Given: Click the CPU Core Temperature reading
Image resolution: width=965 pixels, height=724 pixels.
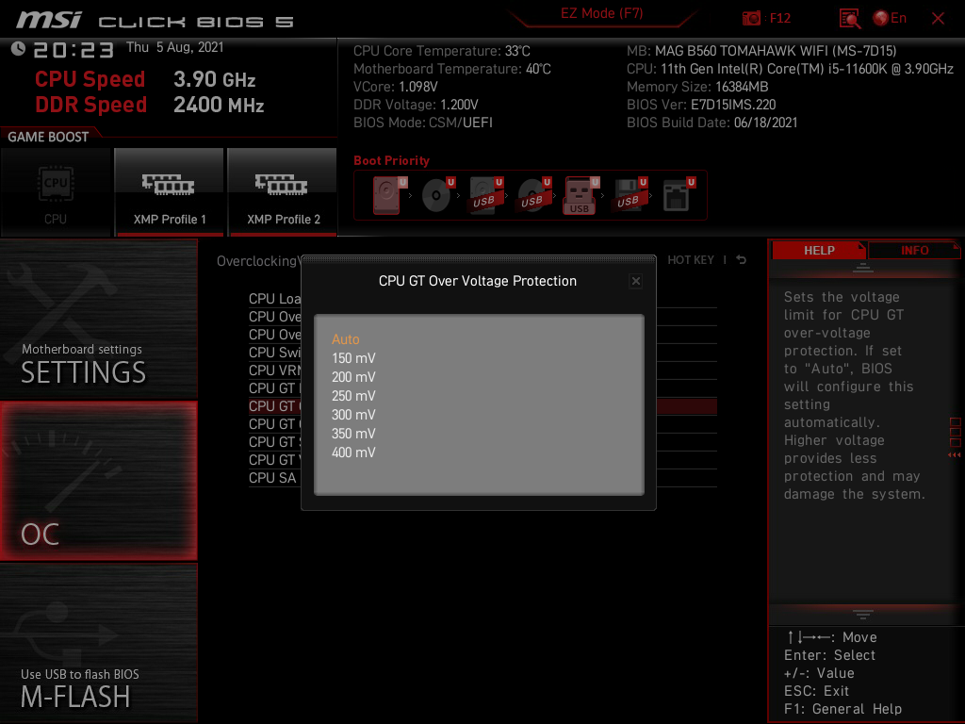Looking at the screenshot, I should [441, 51].
